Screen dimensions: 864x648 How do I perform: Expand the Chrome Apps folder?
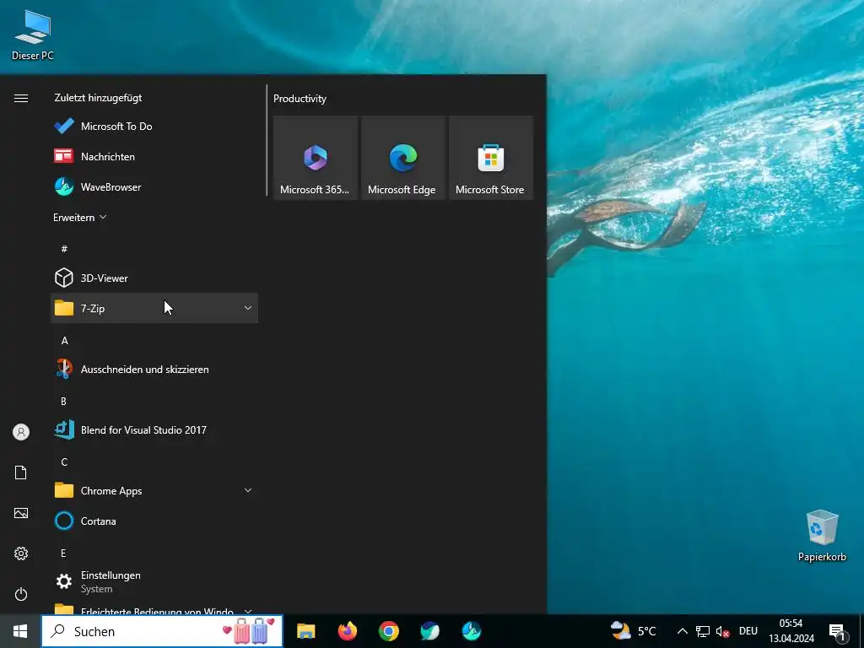click(154, 490)
